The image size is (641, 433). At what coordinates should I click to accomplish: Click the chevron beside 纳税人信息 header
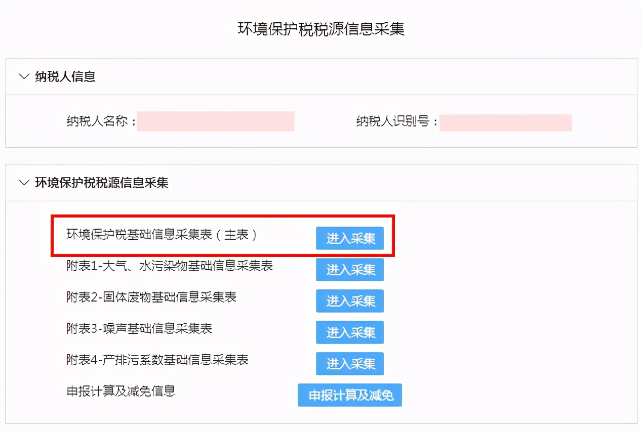23,76
